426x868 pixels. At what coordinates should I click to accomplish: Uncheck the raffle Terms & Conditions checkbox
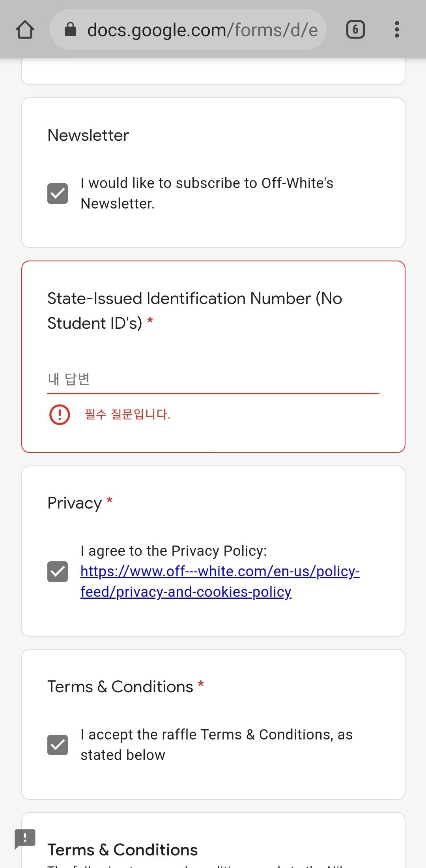58,745
